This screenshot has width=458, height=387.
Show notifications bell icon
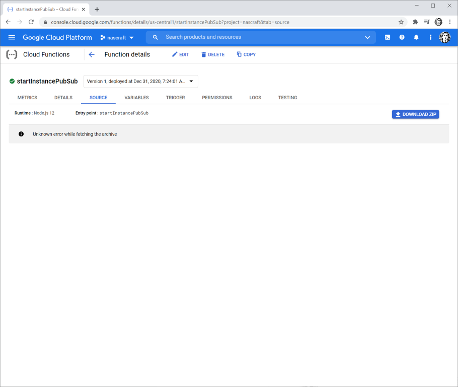(x=416, y=37)
